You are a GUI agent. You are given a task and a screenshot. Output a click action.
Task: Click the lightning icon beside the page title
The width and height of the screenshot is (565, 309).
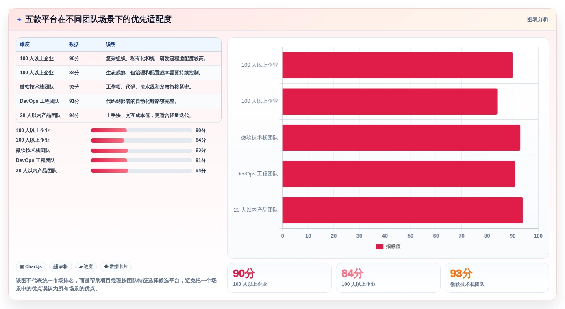click(x=19, y=19)
